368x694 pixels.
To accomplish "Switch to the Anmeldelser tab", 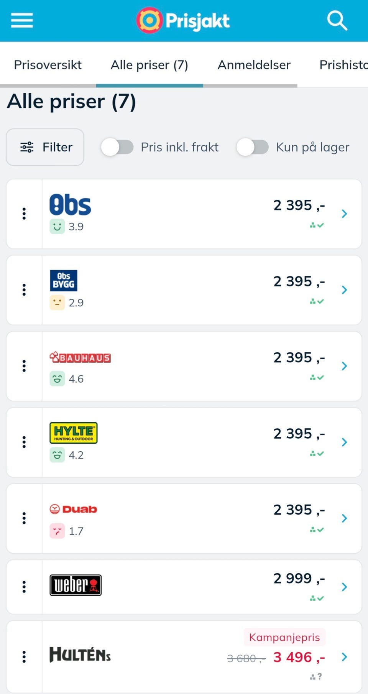I will [x=254, y=65].
